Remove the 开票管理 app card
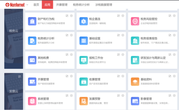The width and height of the screenshot is (179, 110). pos(71,76)
